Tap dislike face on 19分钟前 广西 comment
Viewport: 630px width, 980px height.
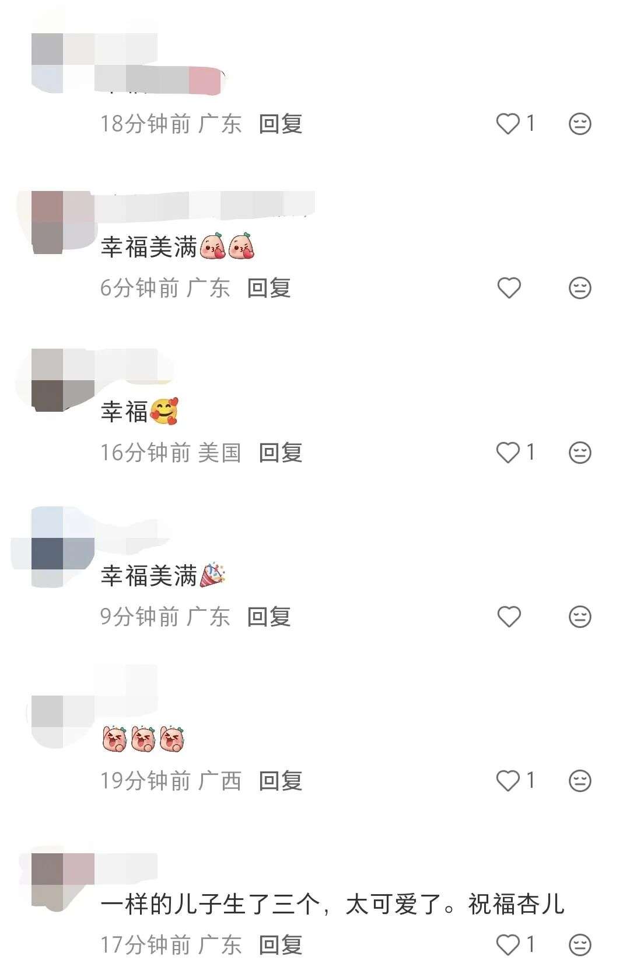(580, 781)
